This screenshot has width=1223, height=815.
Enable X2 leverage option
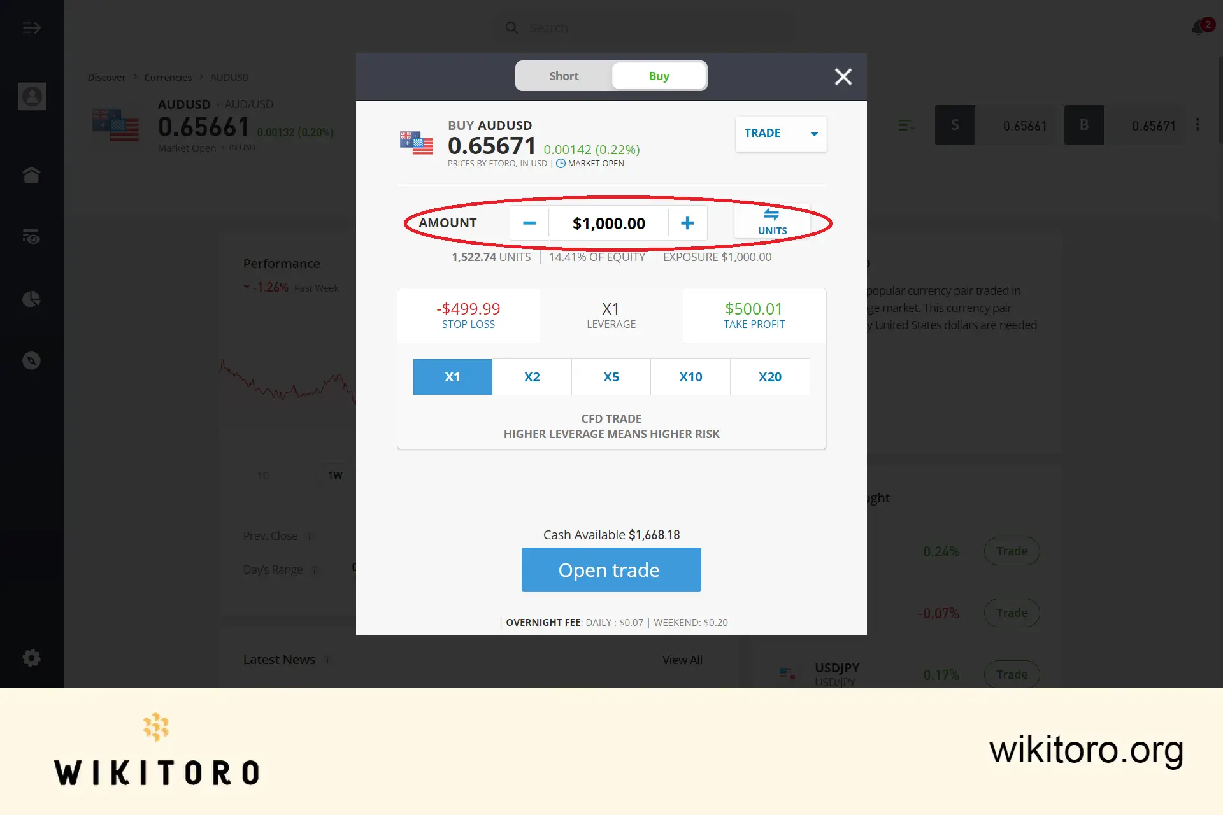pyautogui.click(x=531, y=376)
